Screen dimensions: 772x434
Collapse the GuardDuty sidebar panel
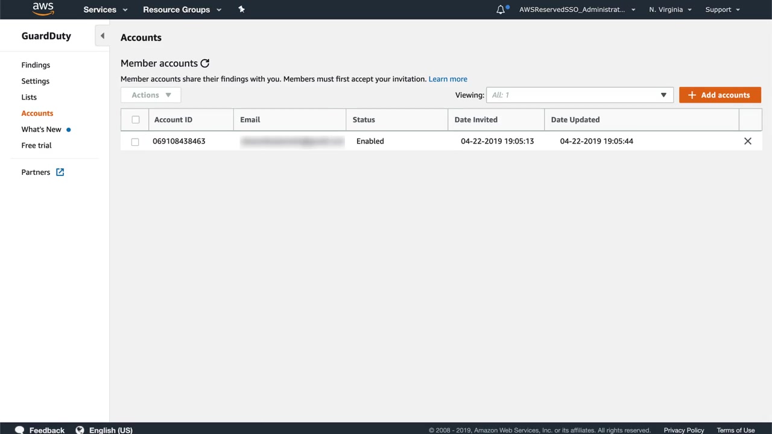(102, 36)
